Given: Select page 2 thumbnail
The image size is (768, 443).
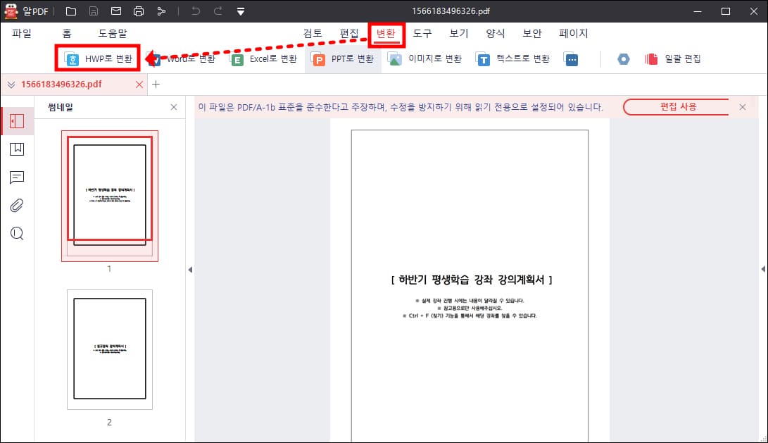Looking at the screenshot, I should coord(109,349).
